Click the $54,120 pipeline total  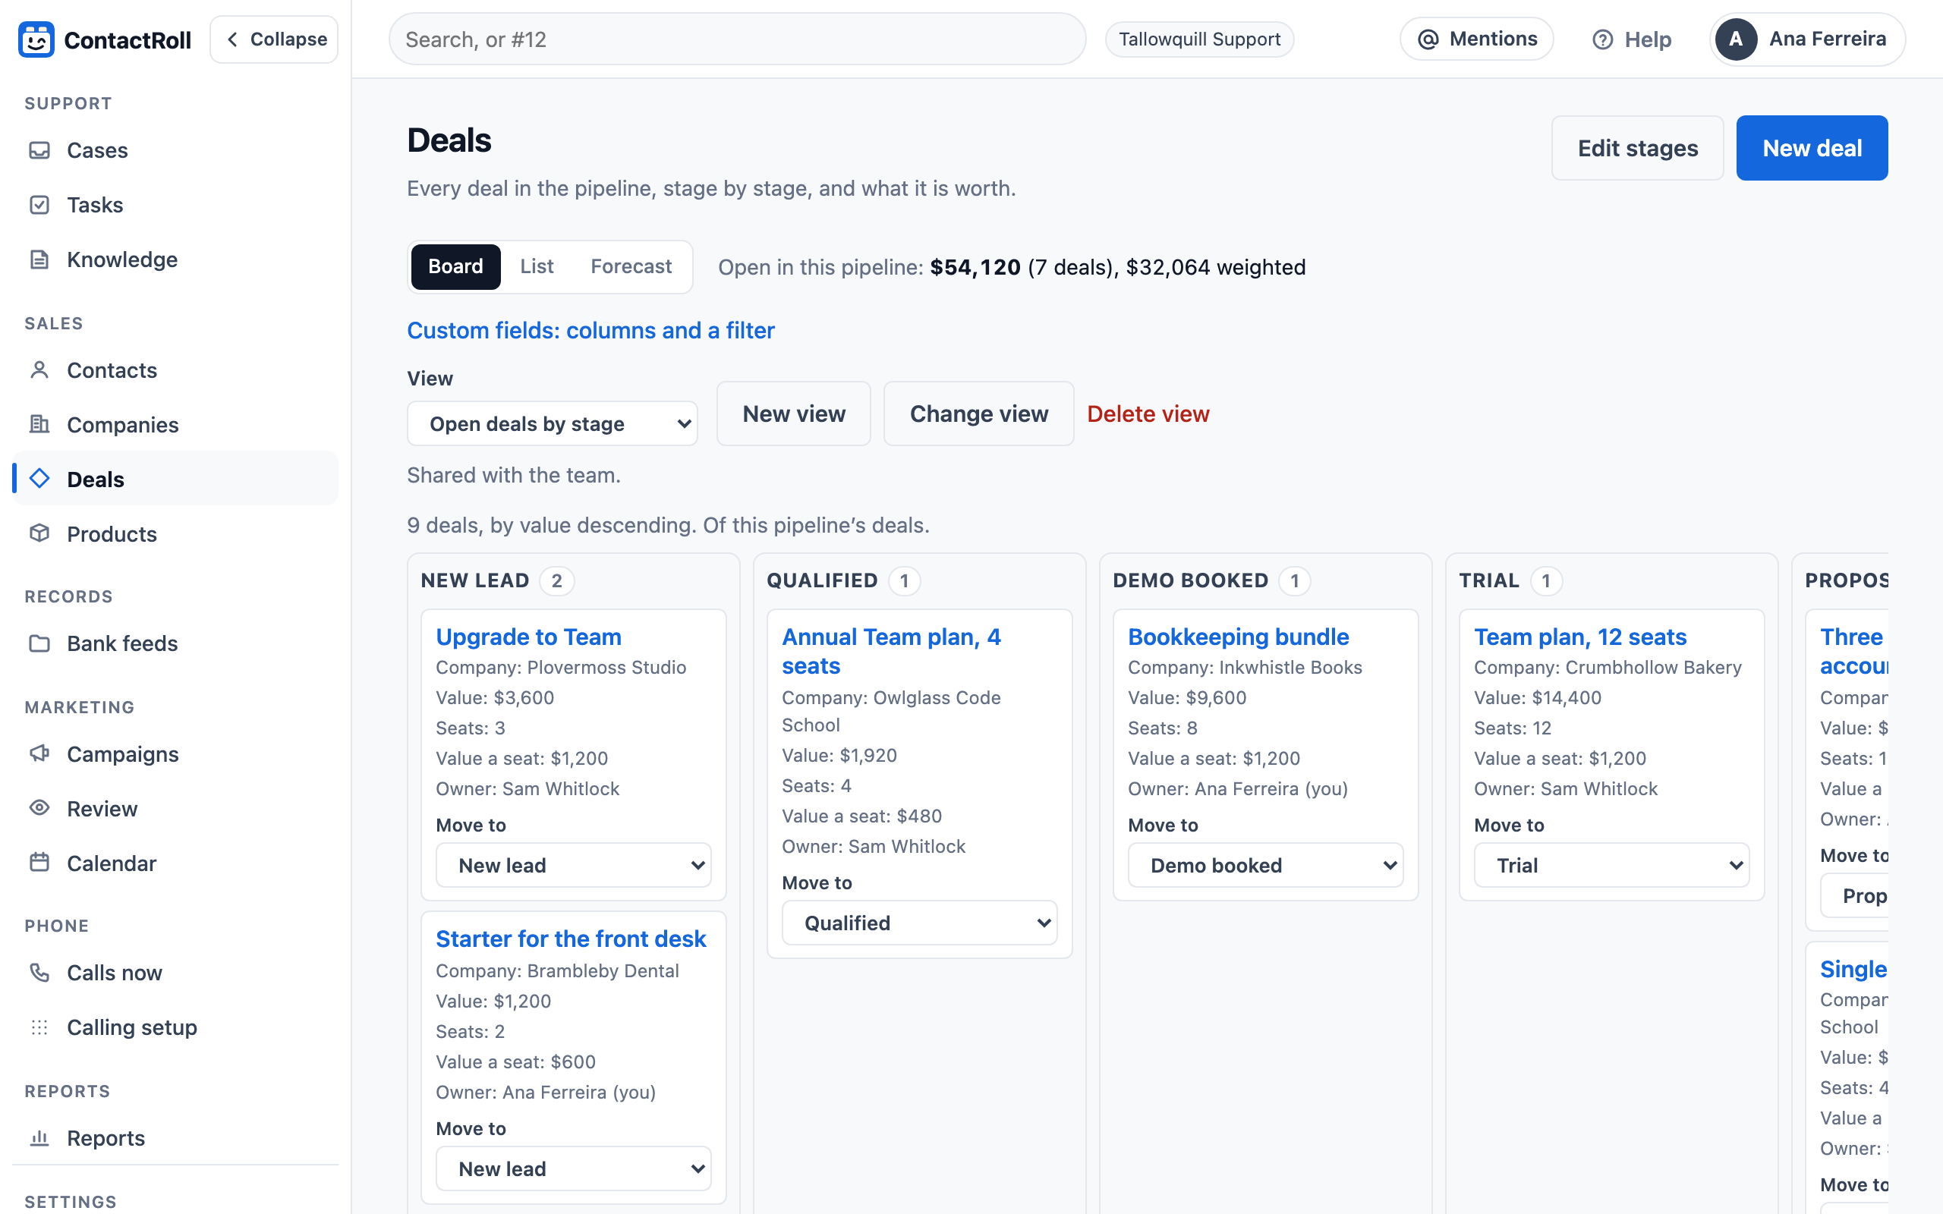click(x=975, y=266)
